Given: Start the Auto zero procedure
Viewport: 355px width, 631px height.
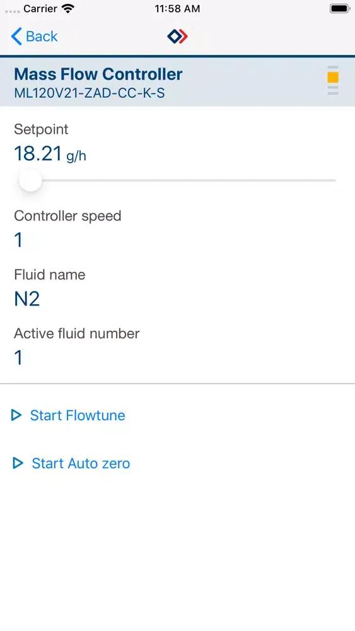Looking at the screenshot, I should pos(81,463).
